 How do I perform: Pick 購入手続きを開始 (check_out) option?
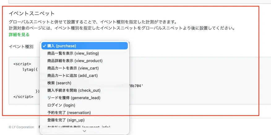74,90
